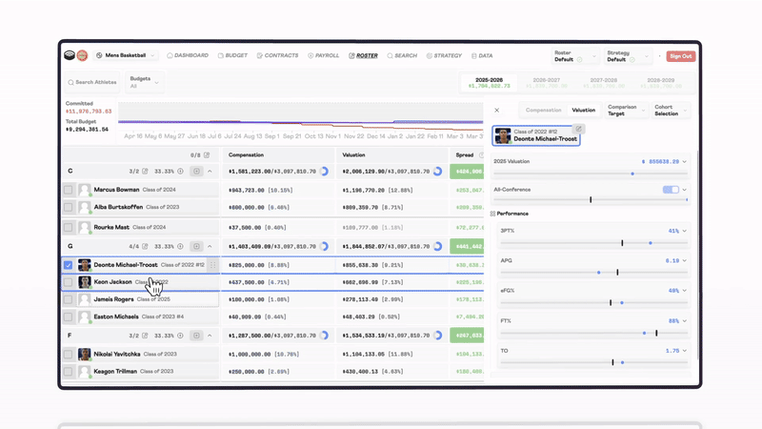Click the add player icon in C group
This screenshot has width=762, height=429.
pos(196,172)
